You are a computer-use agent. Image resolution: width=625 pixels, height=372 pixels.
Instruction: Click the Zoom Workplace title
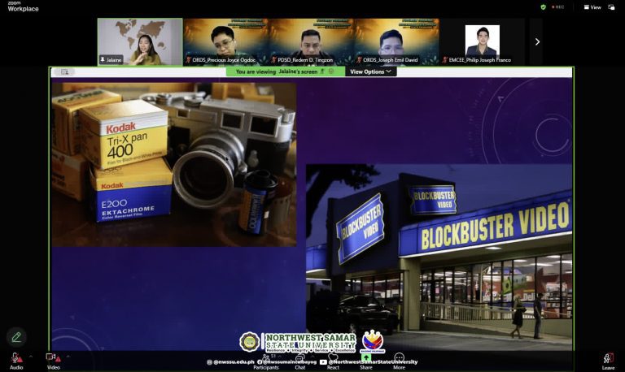coord(23,6)
